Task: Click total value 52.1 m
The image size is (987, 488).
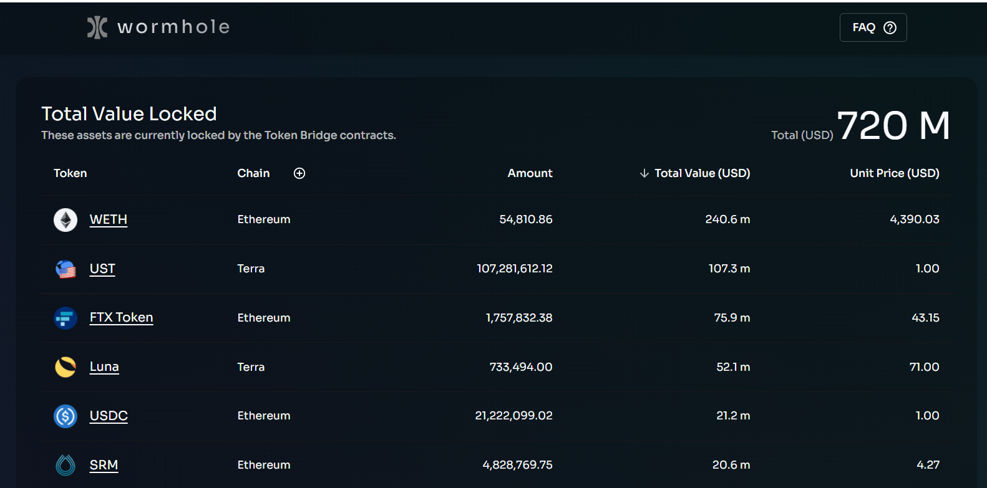Action: coord(733,367)
